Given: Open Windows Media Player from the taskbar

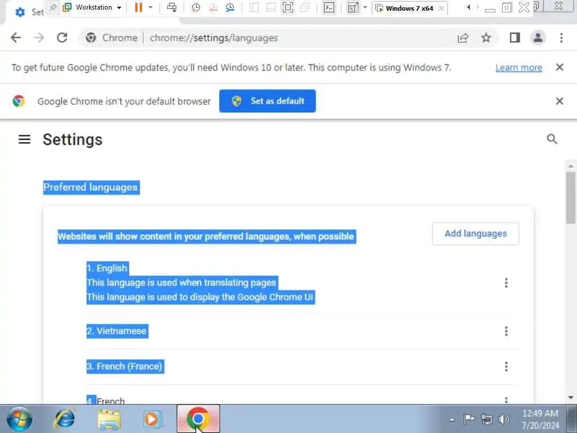Looking at the screenshot, I should [152, 419].
